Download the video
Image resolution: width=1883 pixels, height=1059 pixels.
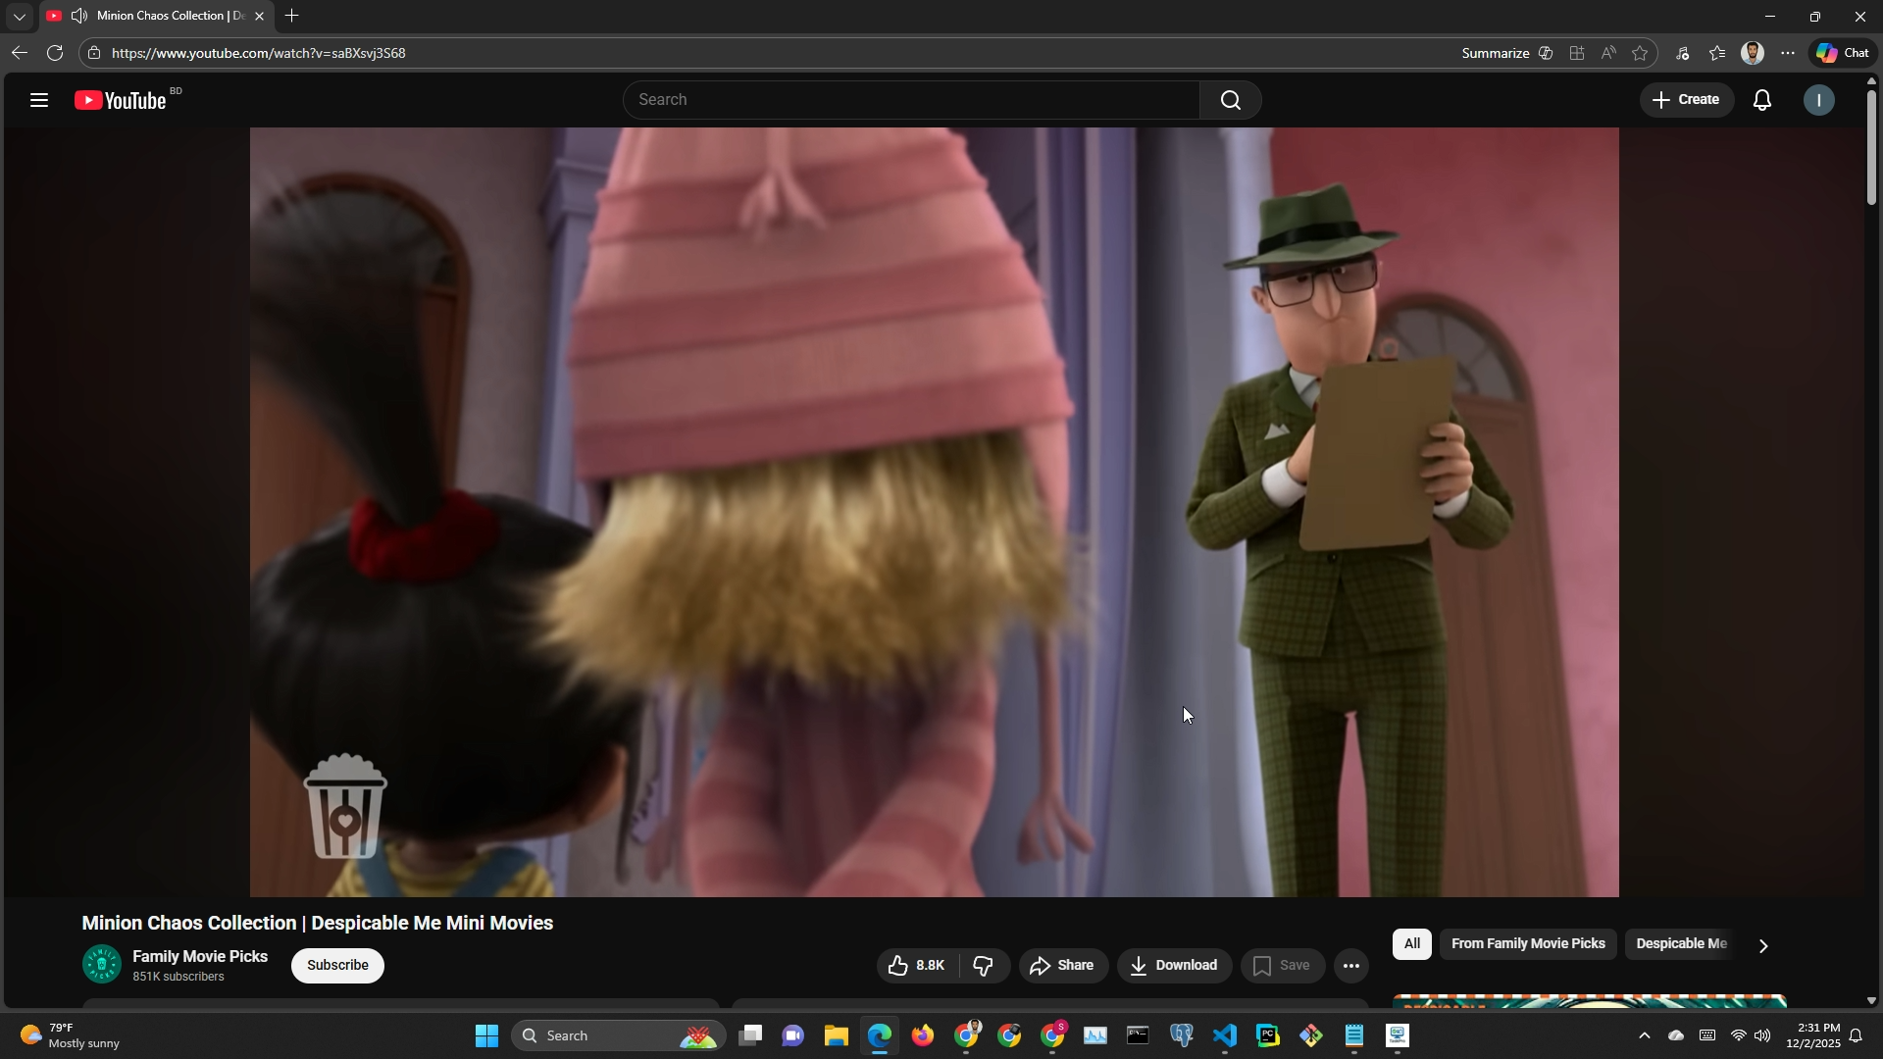[1174, 967]
